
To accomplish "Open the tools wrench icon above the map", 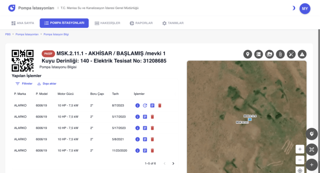I will [x=291, y=54].
